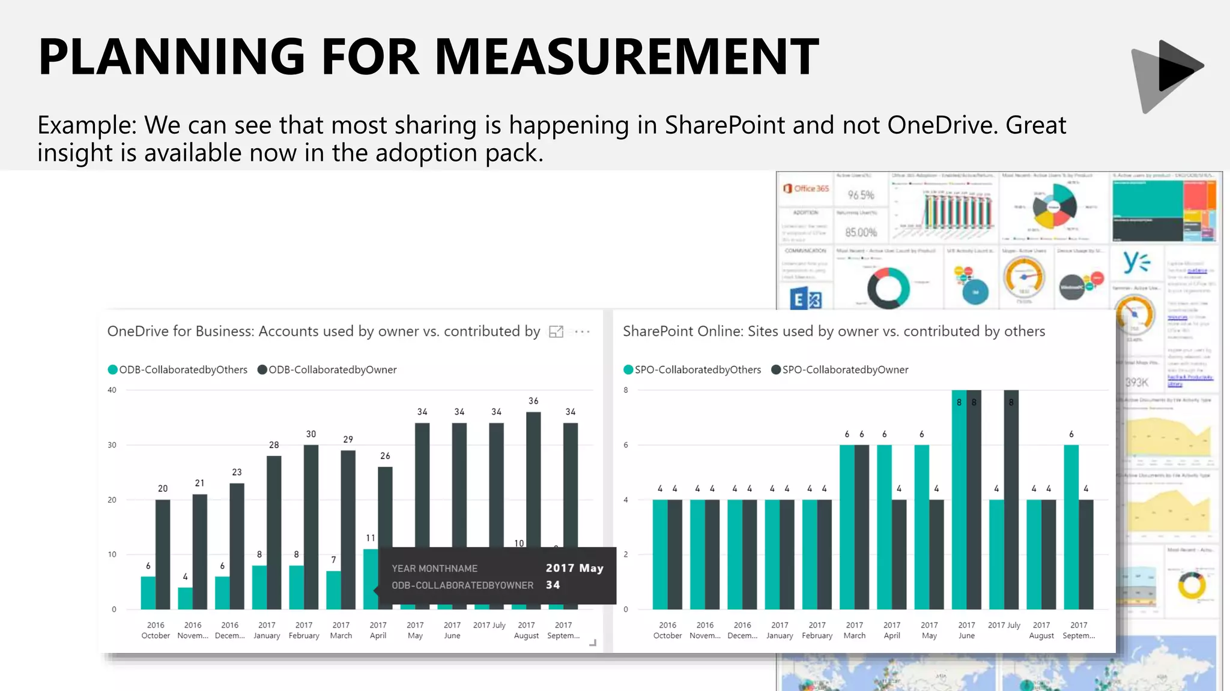This screenshot has width=1230, height=691.
Task: Click the 2016 October owner bar labeled 20
Action: [163, 554]
